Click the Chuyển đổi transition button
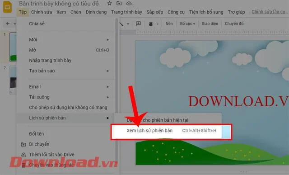289x175 pixels. point(234,24)
